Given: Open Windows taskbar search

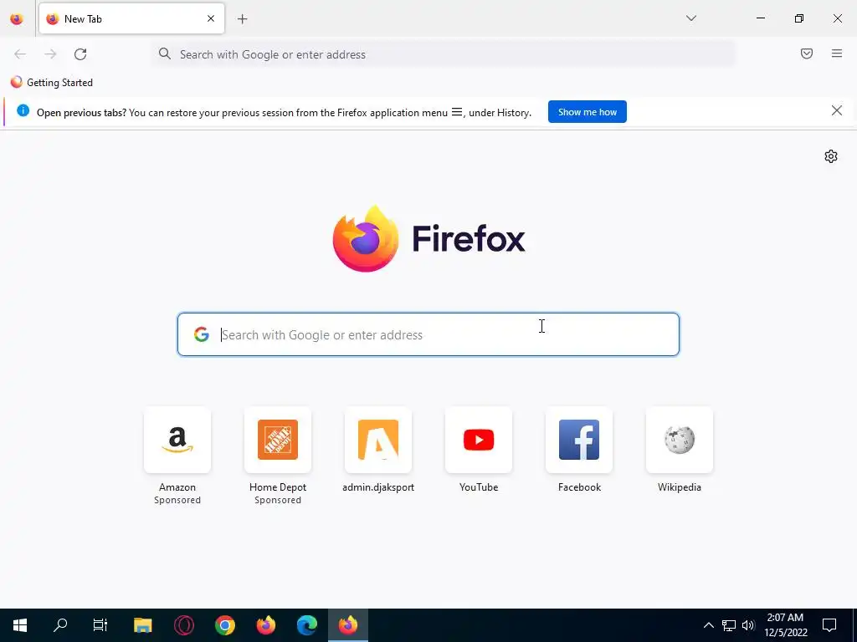Looking at the screenshot, I should (60, 625).
